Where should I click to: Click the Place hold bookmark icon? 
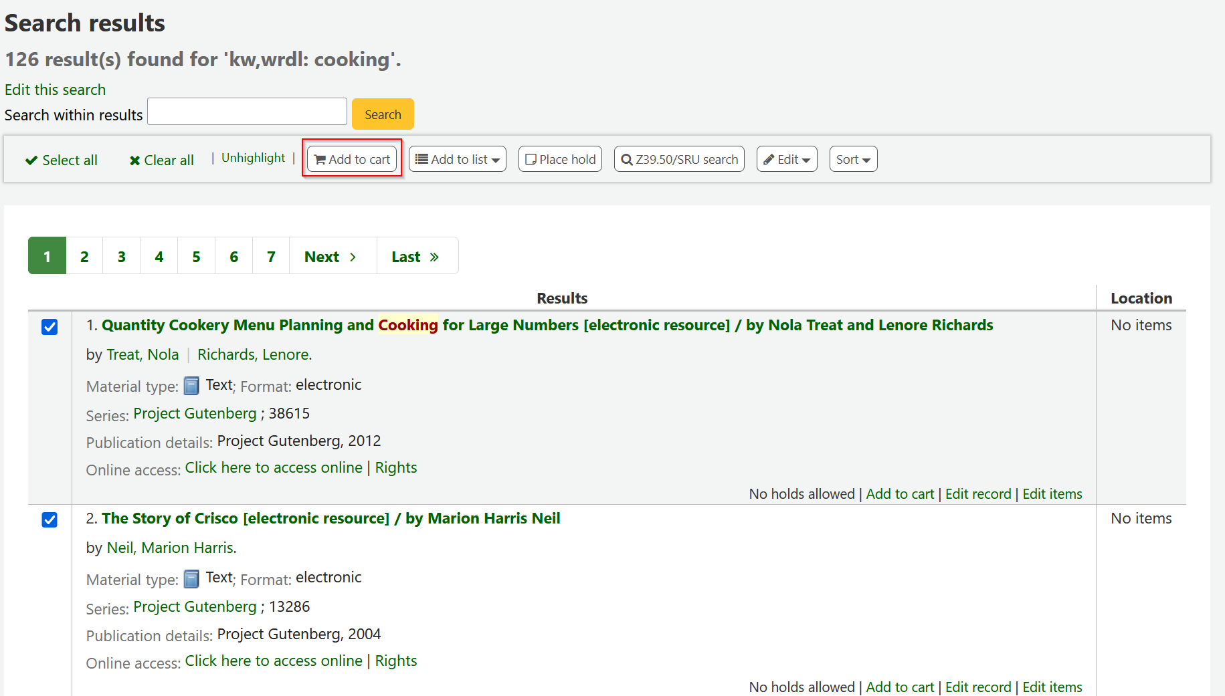tap(531, 159)
